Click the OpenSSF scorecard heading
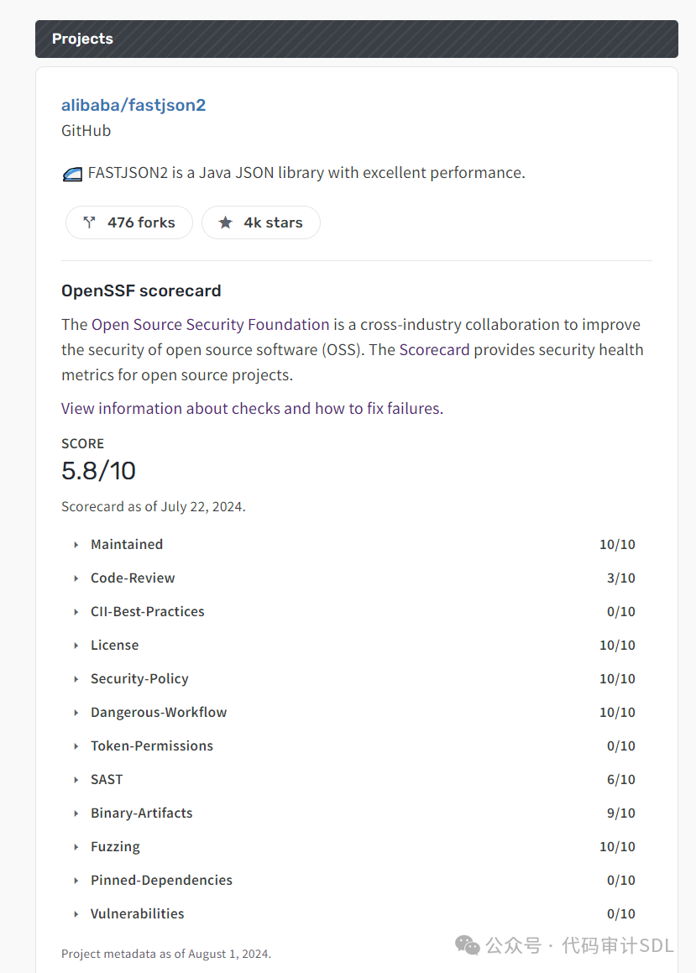This screenshot has height=973, width=696. coord(141,290)
